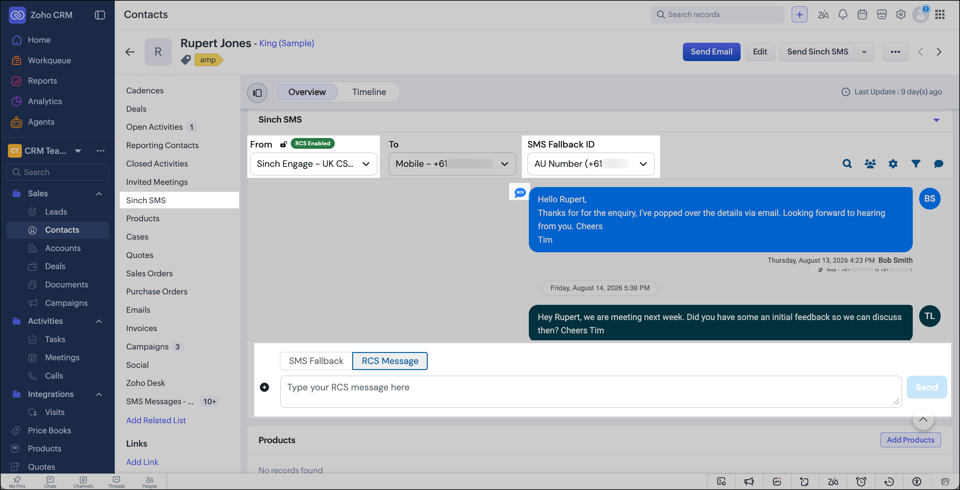Click the megaphone icon in bottom bar
Image resolution: width=960 pixels, height=490 pixels.
click(x=749, y=482)
